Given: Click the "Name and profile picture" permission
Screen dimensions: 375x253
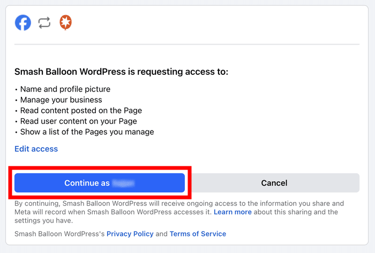Looking at the screenshot, I should pos(65,89).
